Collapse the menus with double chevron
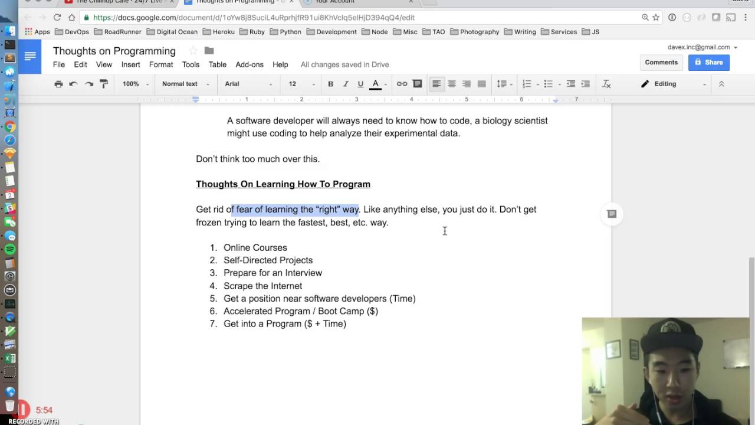This screenshot has height=425, width=755. point(721,84)
